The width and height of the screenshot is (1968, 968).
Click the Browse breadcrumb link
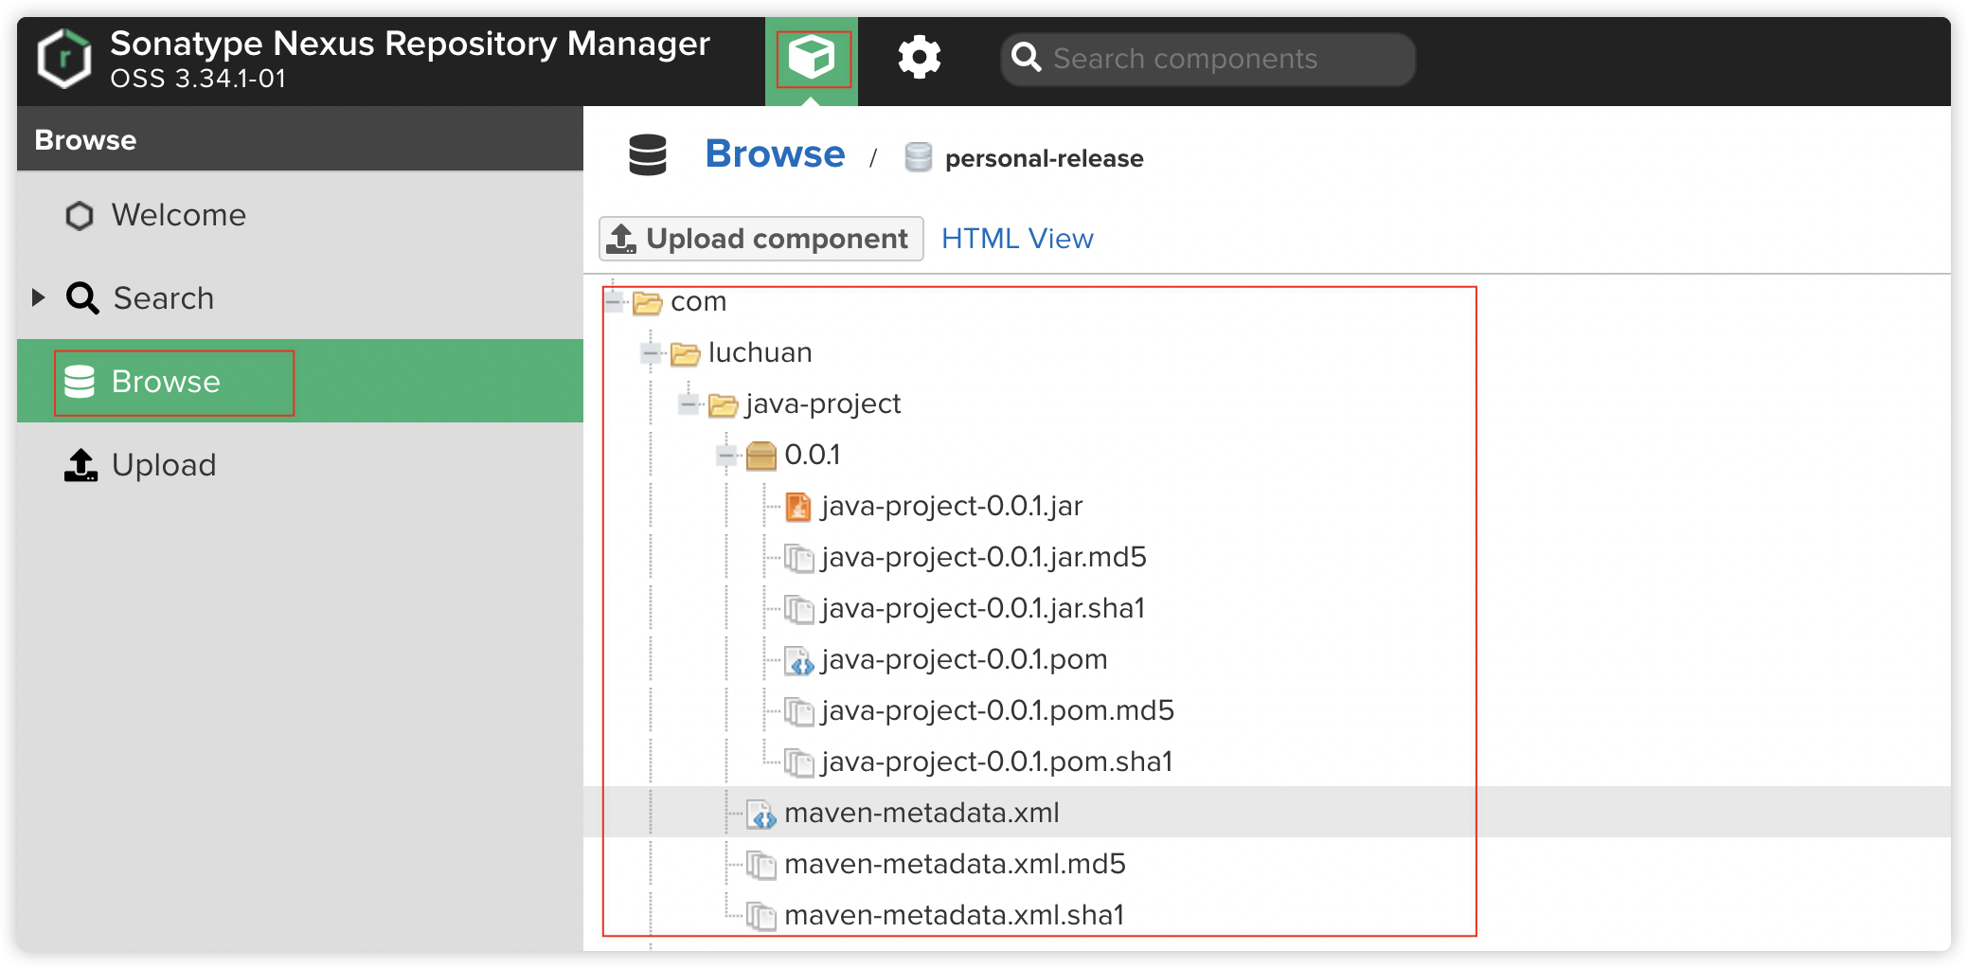click(x=775, y=153)
